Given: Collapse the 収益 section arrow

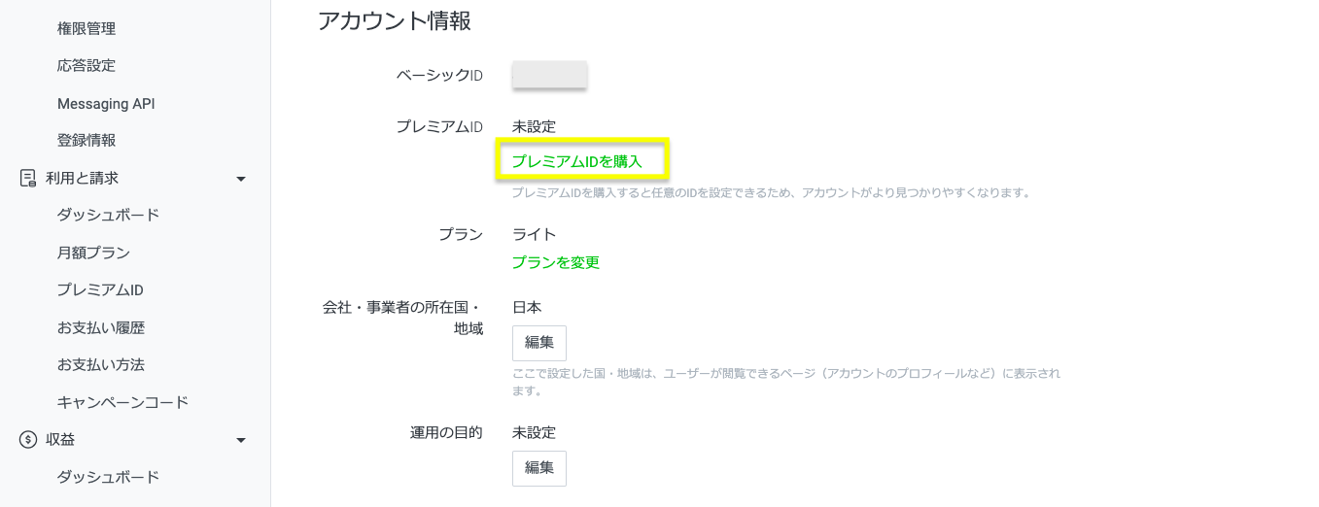Looking at the screenshot, I should pos(241,440).
